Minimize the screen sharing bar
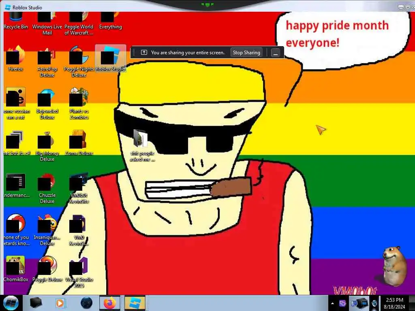This screenshot has height=311, width=415. click(276, 52)
